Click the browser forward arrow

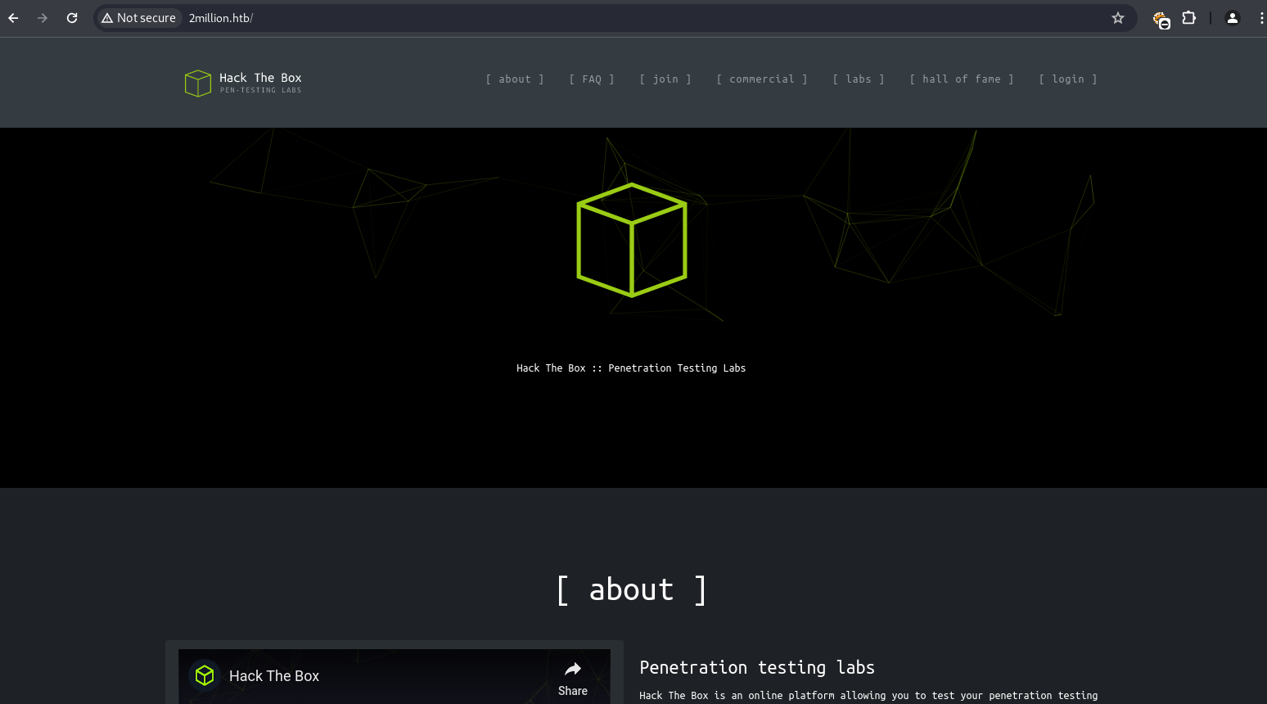43,18
